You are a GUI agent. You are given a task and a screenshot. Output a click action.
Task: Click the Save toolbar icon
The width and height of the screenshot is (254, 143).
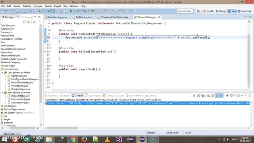click(x=17, y=11)
